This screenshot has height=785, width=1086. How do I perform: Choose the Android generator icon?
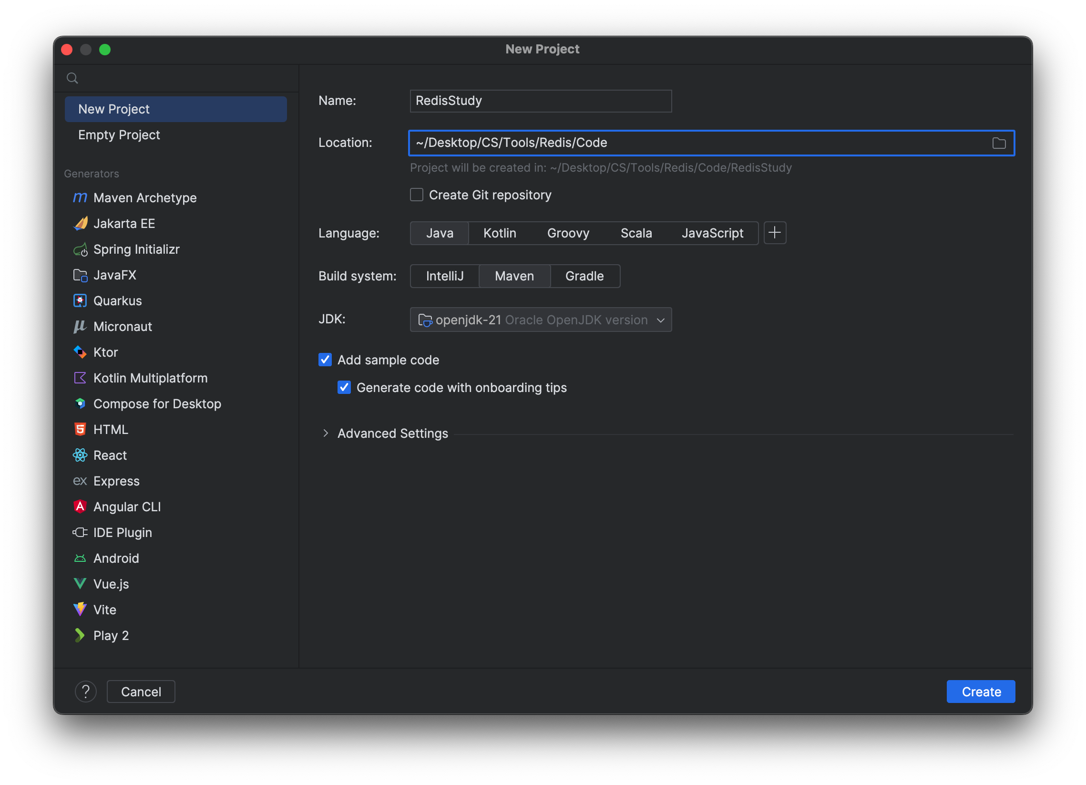[x=80, y=558]
